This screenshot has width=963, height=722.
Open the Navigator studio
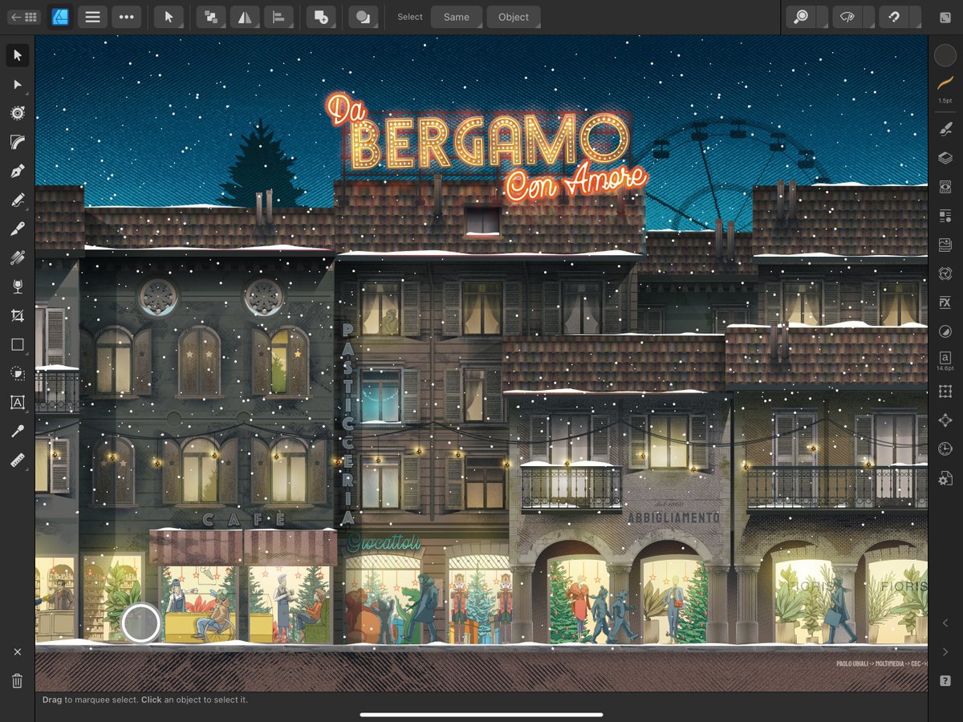pyautogui.click(x=945, y=420)
